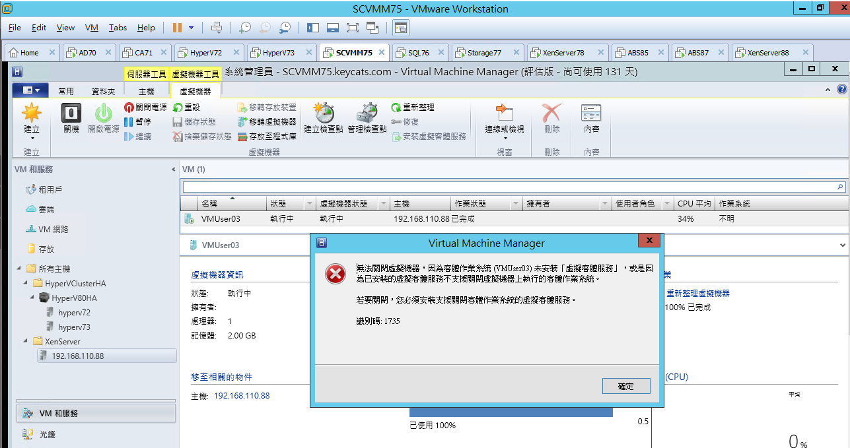The width and height of the screenshot is (850, 448).
Task: Open the 虛擬機器狀態 column filter dropdown
Action: 384,204
